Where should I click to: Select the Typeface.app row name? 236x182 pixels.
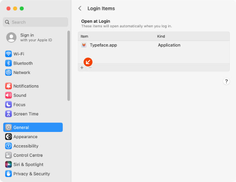point(103,45)
